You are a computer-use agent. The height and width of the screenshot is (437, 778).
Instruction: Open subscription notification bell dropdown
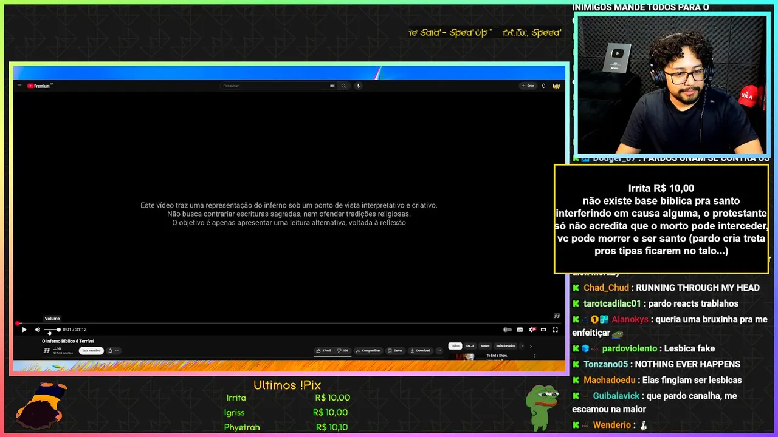click(x=114, y=350)
